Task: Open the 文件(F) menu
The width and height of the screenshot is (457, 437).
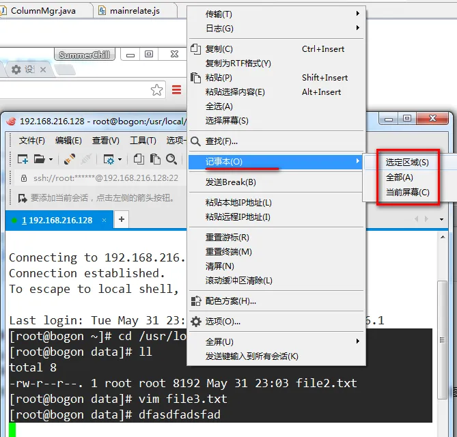Action: pyautogui.click(x=32, y=141)
